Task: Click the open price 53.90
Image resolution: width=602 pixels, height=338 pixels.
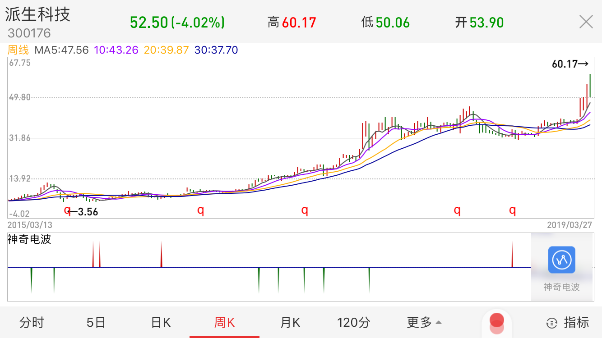Action: click(486, 23)
